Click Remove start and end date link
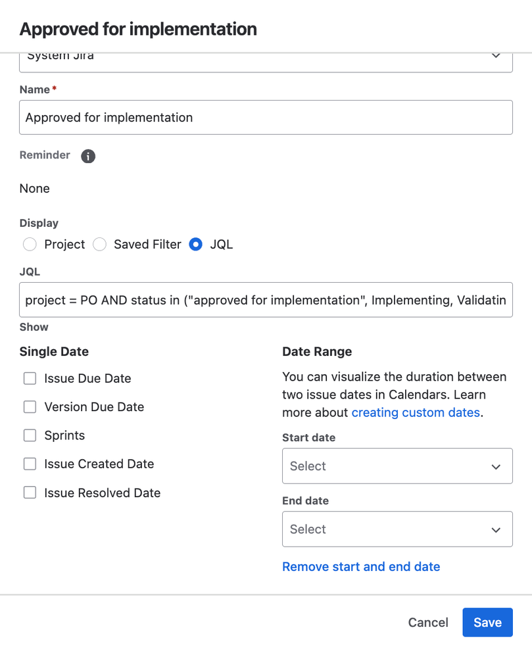532x657 pixels. (361, 566)
